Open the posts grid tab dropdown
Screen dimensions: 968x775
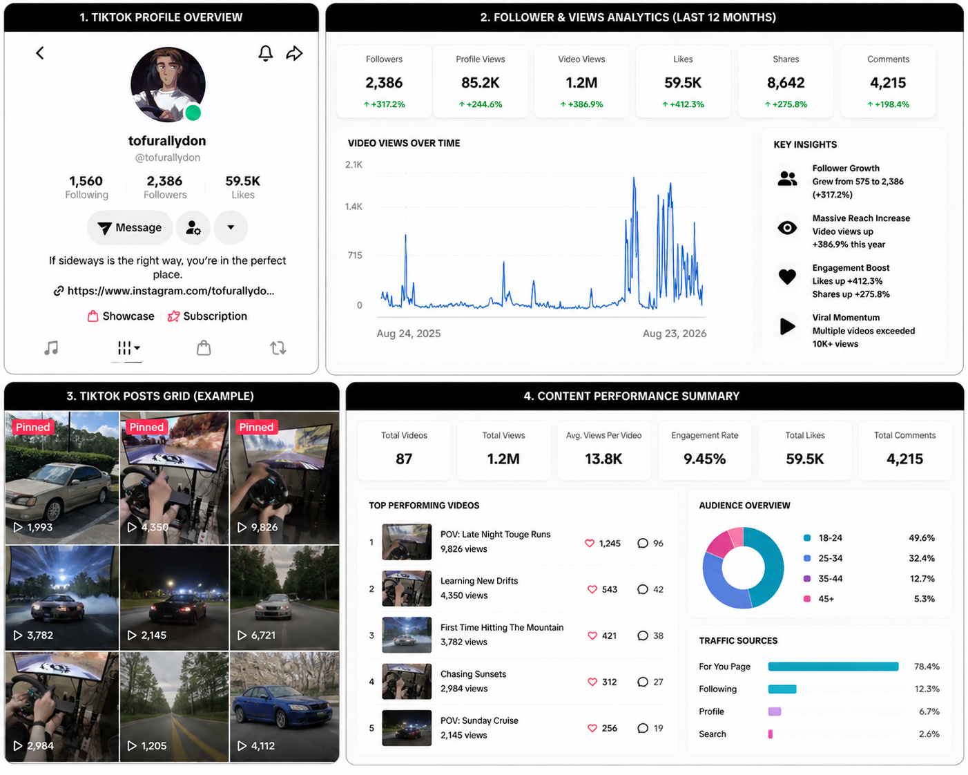click(128, 347)
